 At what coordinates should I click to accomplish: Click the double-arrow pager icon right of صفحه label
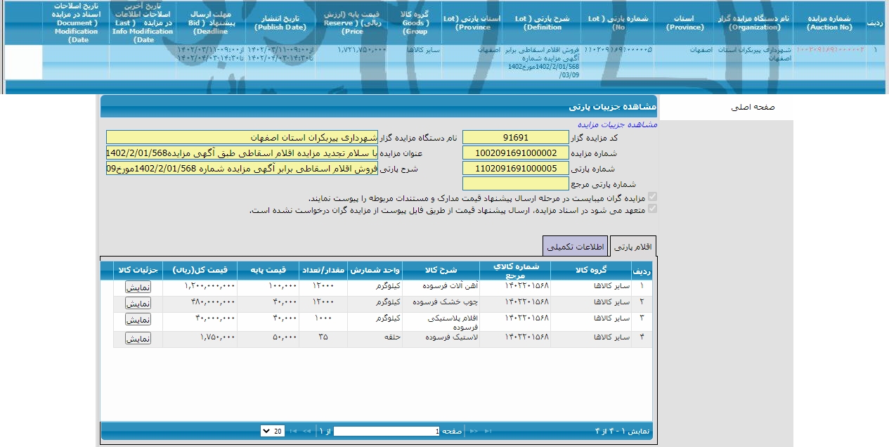pyautogui.click(x=474, y=431)
